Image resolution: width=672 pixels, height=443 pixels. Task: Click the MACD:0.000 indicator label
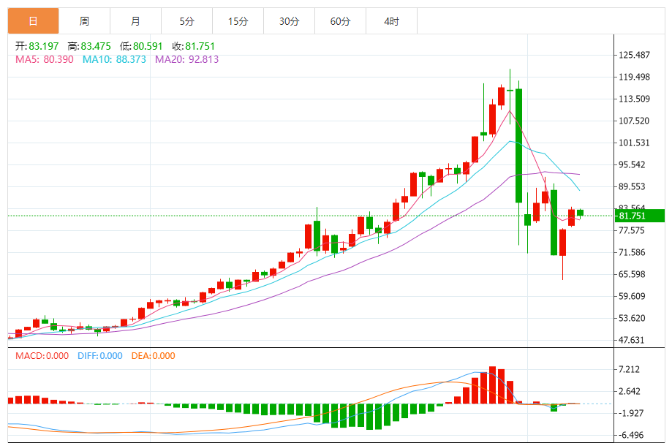[42, 355]
